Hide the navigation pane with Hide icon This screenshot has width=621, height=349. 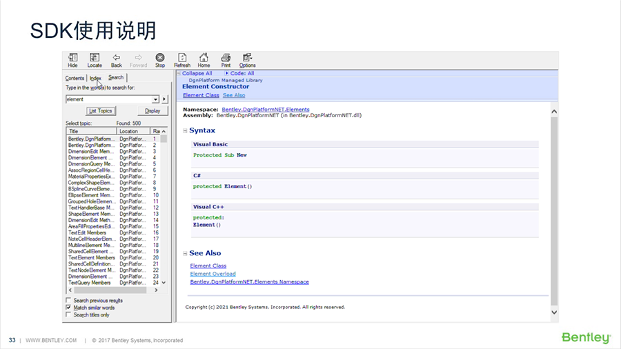click(x=72, y=60)
